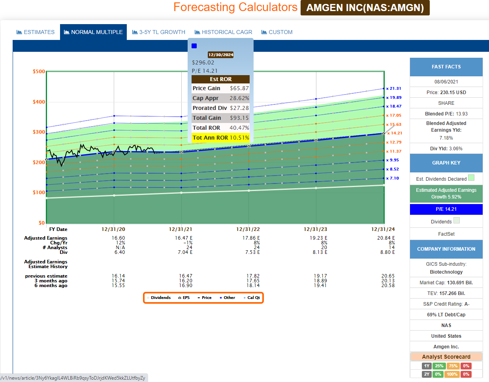
Task: Click the blue P/E 14.21 key button
Action: coord(446,209)
